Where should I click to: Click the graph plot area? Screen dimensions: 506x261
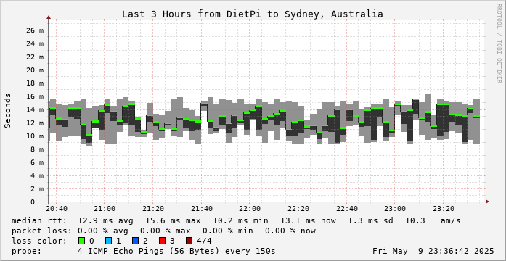266,111
